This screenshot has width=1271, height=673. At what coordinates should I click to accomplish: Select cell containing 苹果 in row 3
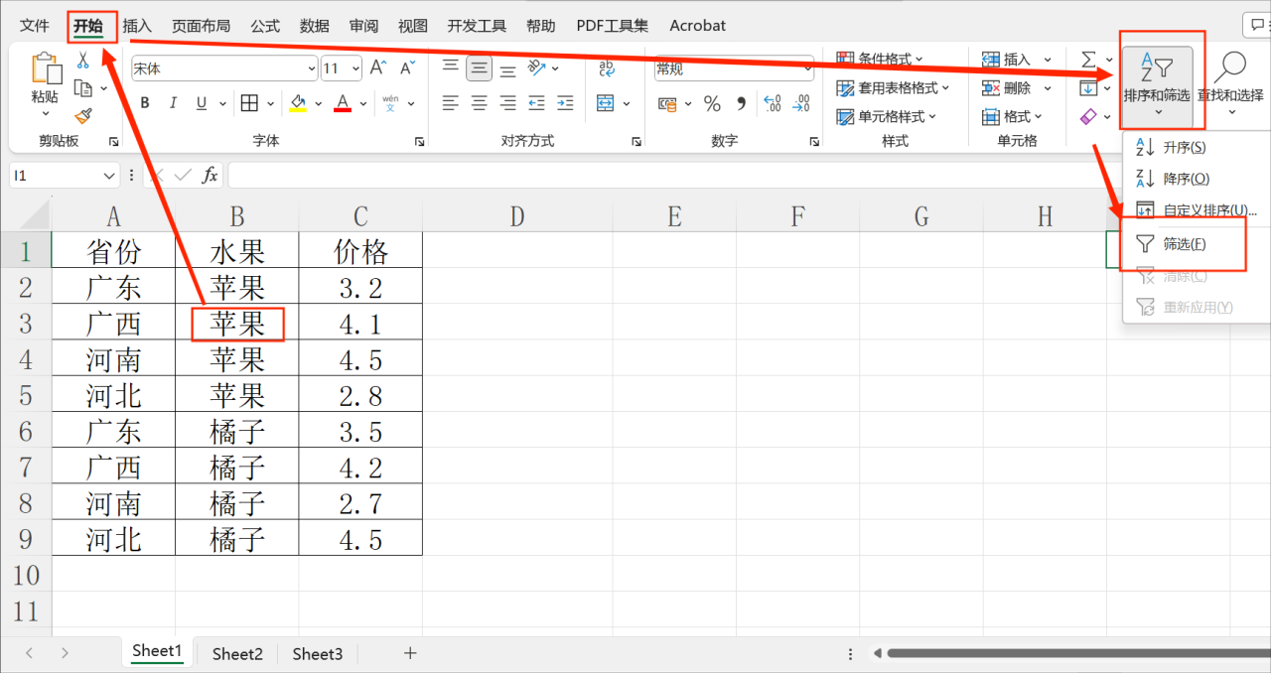[x=237, y=324]
